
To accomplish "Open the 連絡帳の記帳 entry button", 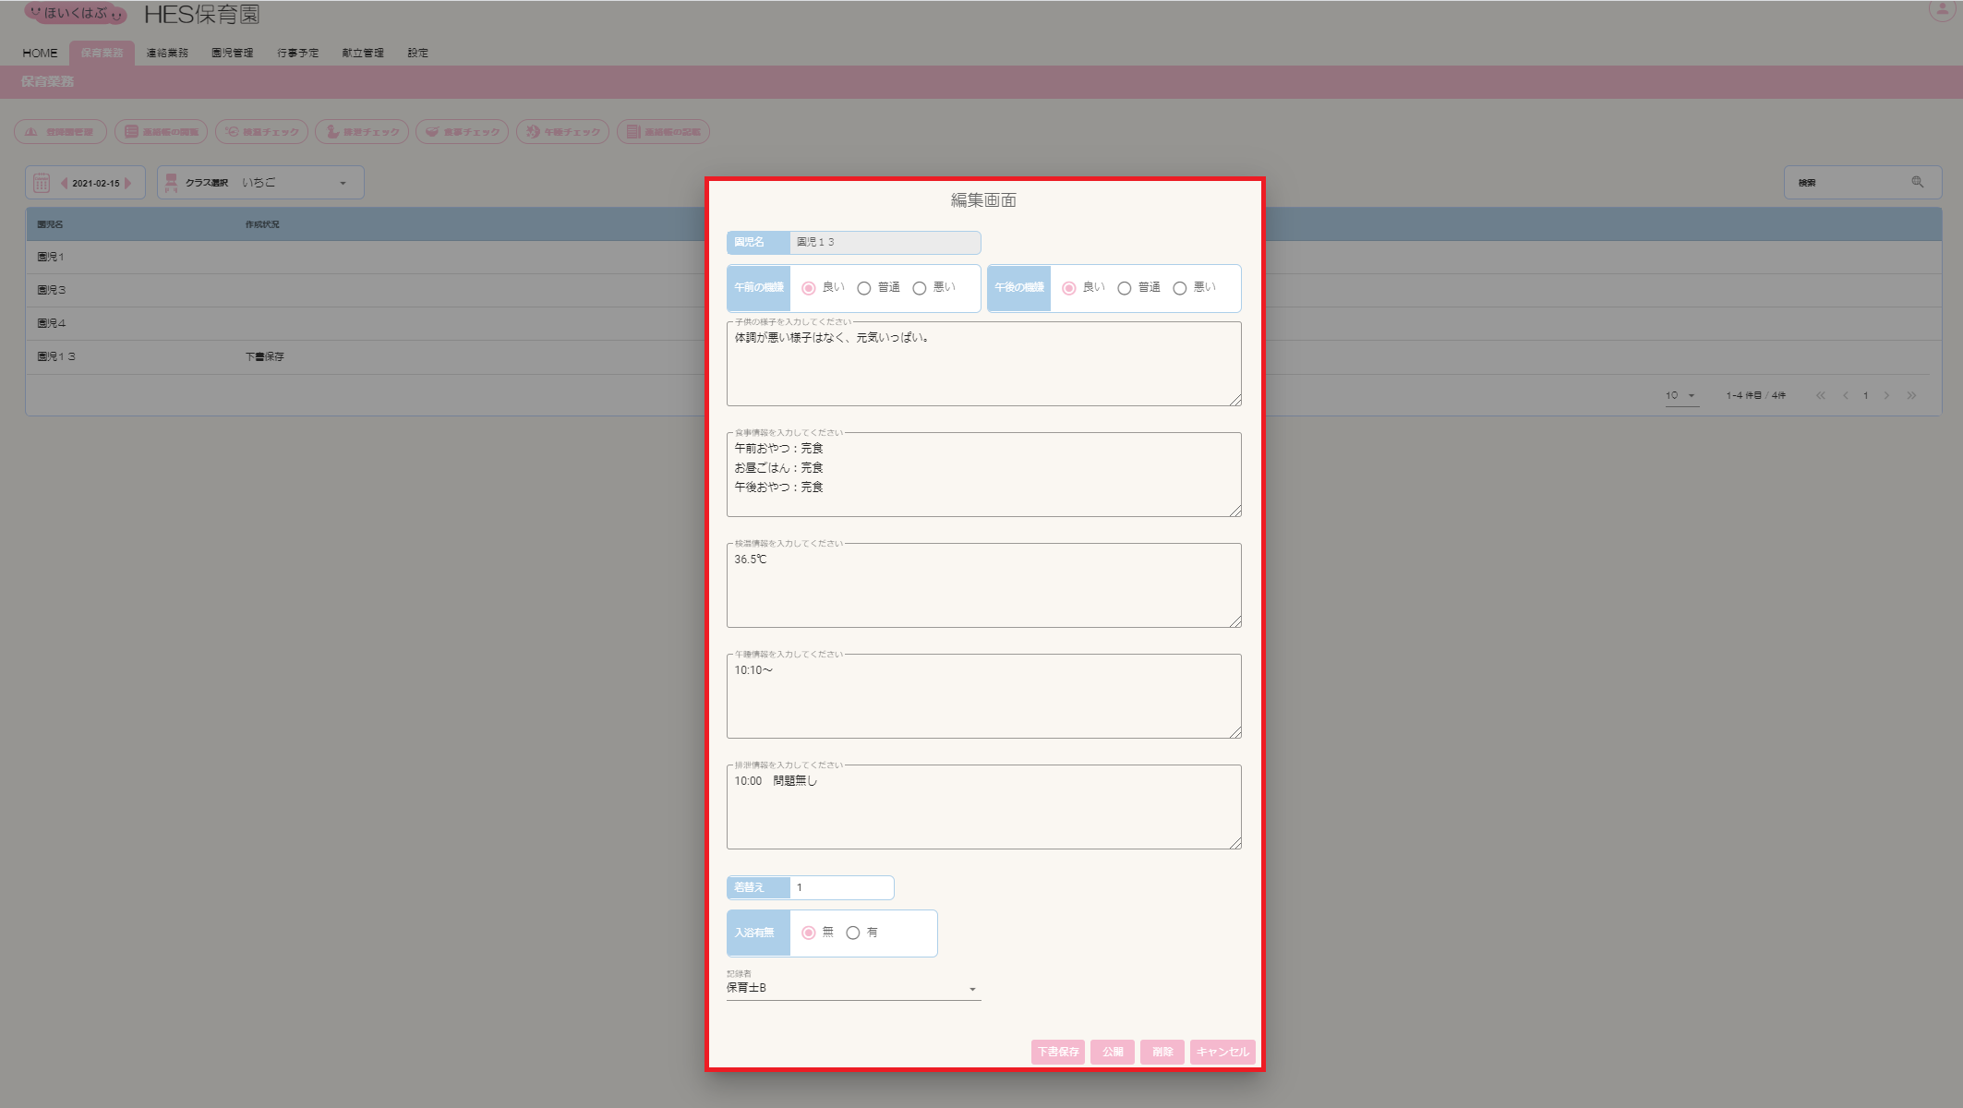I will click(x=664, y=132).
